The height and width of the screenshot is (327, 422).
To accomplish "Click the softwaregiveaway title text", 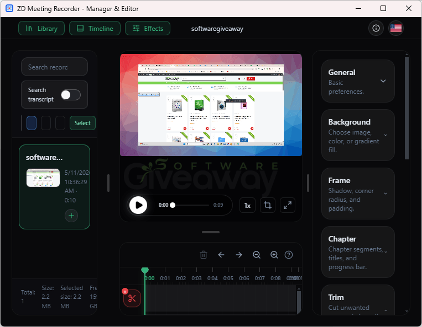I will 217,29.
